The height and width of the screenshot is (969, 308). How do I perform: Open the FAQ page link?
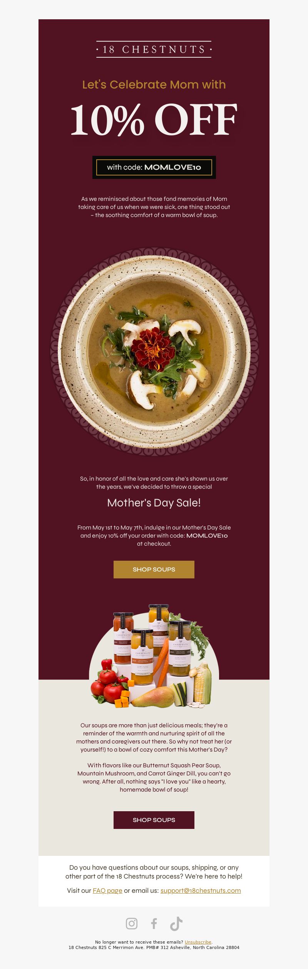(107, 890)
